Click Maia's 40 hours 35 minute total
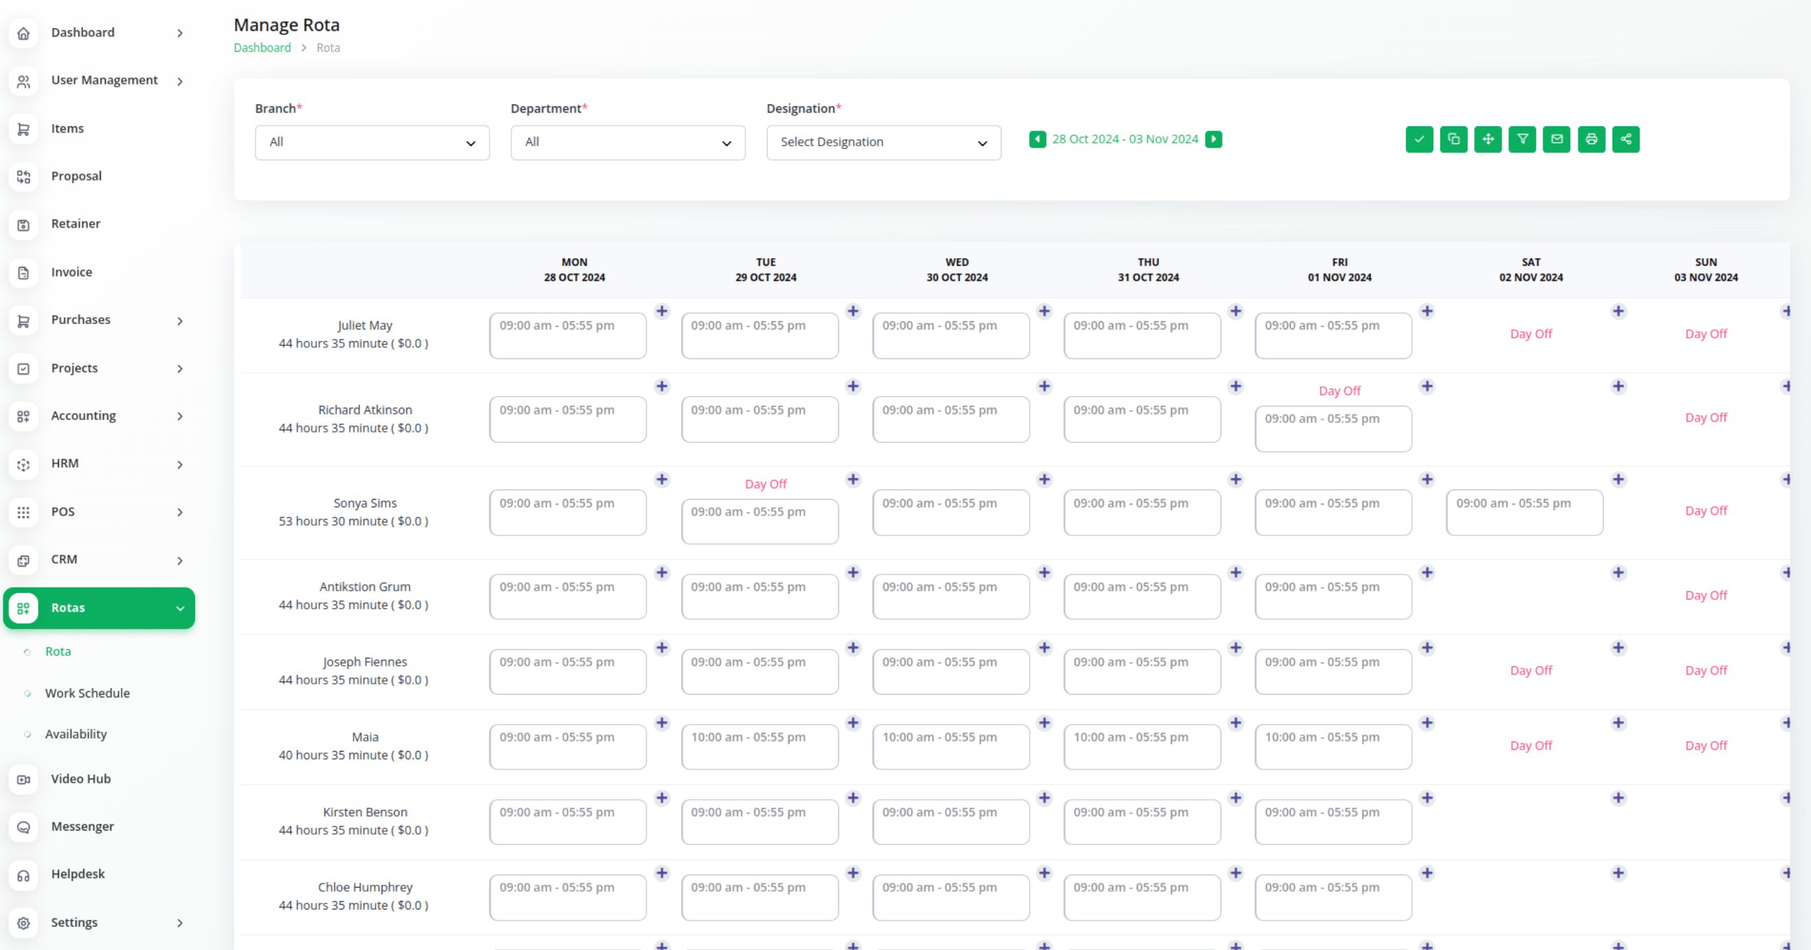The width and height of the screenshot is (1811, 950). point(353,755)
